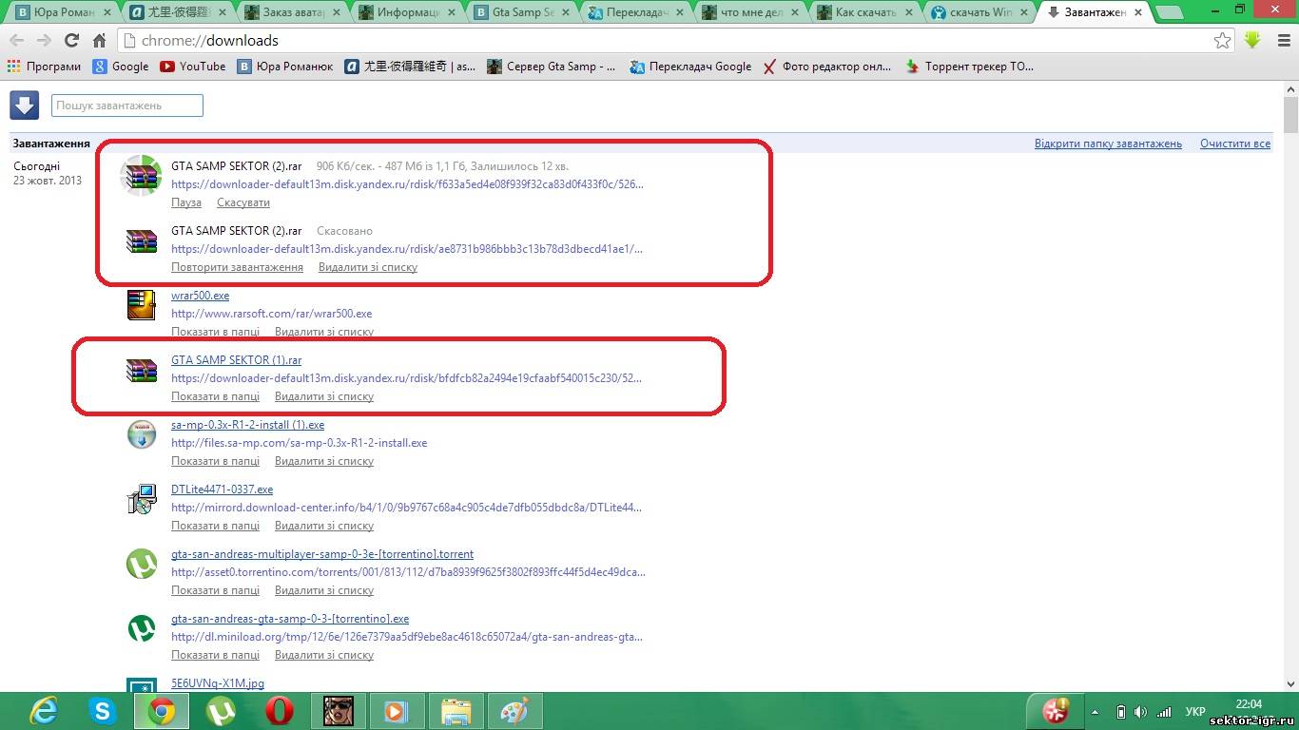Open a new tab with the new tab button
Image resolution: width=1299 pixels, height=730 pixels.
(x=1172, y=13)
